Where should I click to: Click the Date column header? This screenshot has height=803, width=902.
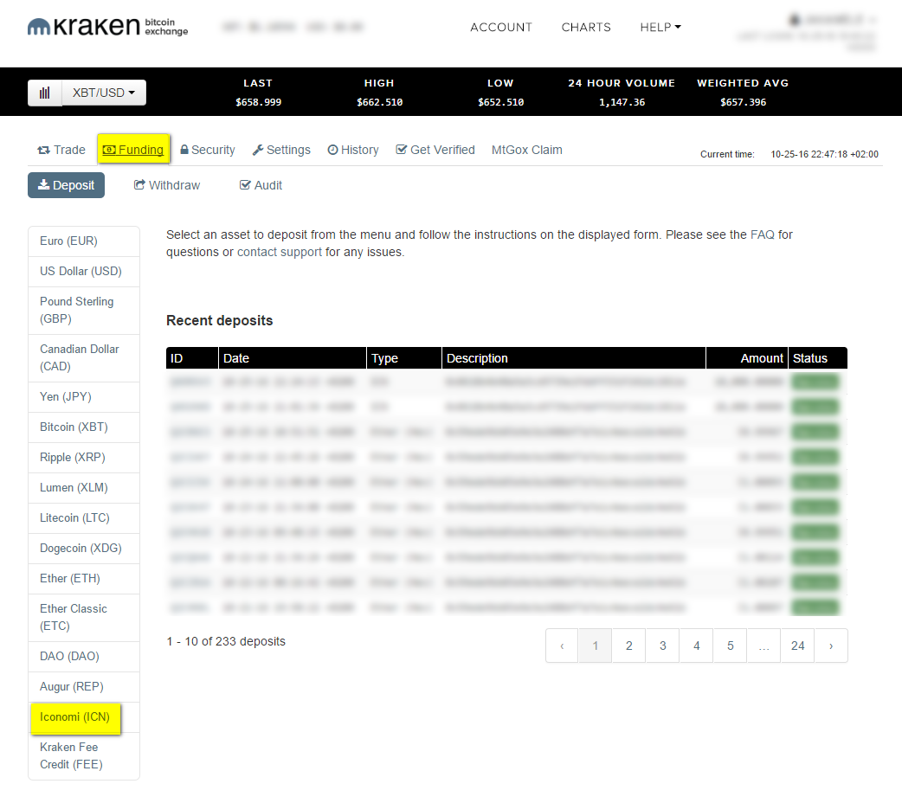click(x=293, y=358)
